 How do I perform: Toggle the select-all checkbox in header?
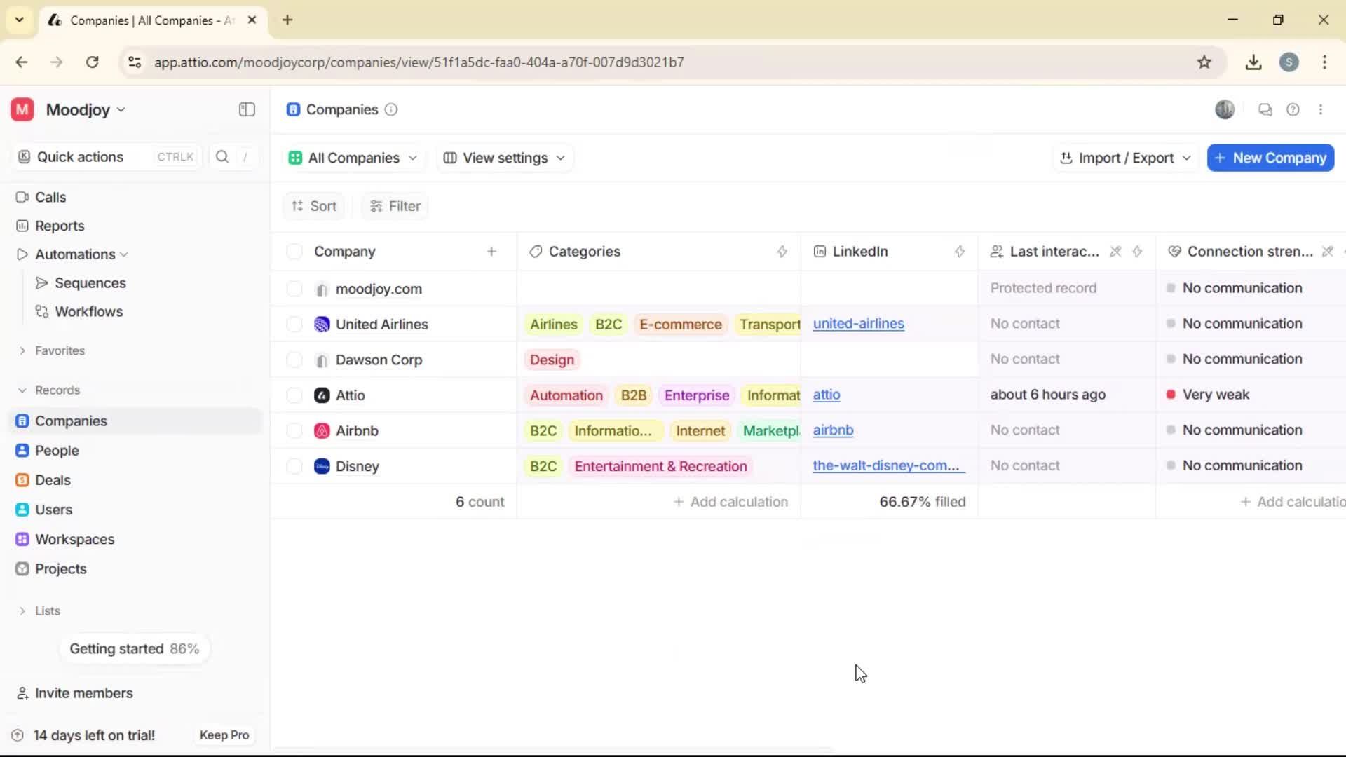click(294, 251)
